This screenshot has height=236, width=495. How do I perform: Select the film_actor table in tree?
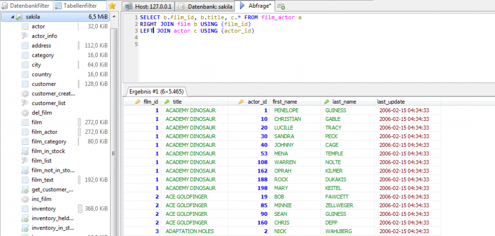44,132
